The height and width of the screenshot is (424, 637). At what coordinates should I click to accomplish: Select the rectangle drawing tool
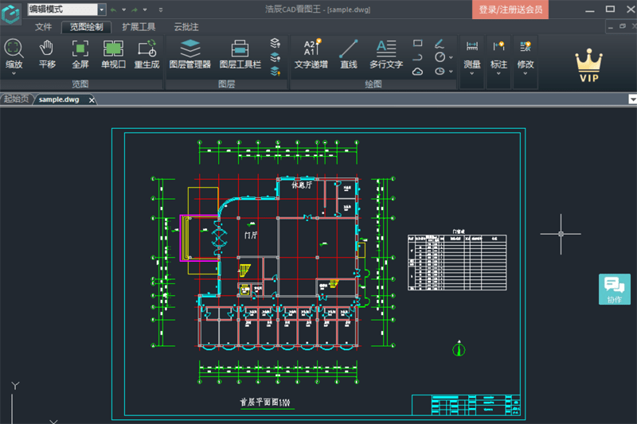click(418, 43)
